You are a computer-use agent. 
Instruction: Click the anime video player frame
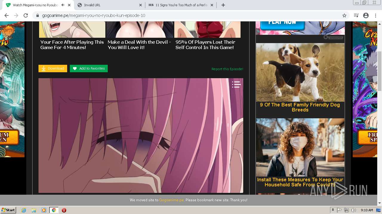141,136
